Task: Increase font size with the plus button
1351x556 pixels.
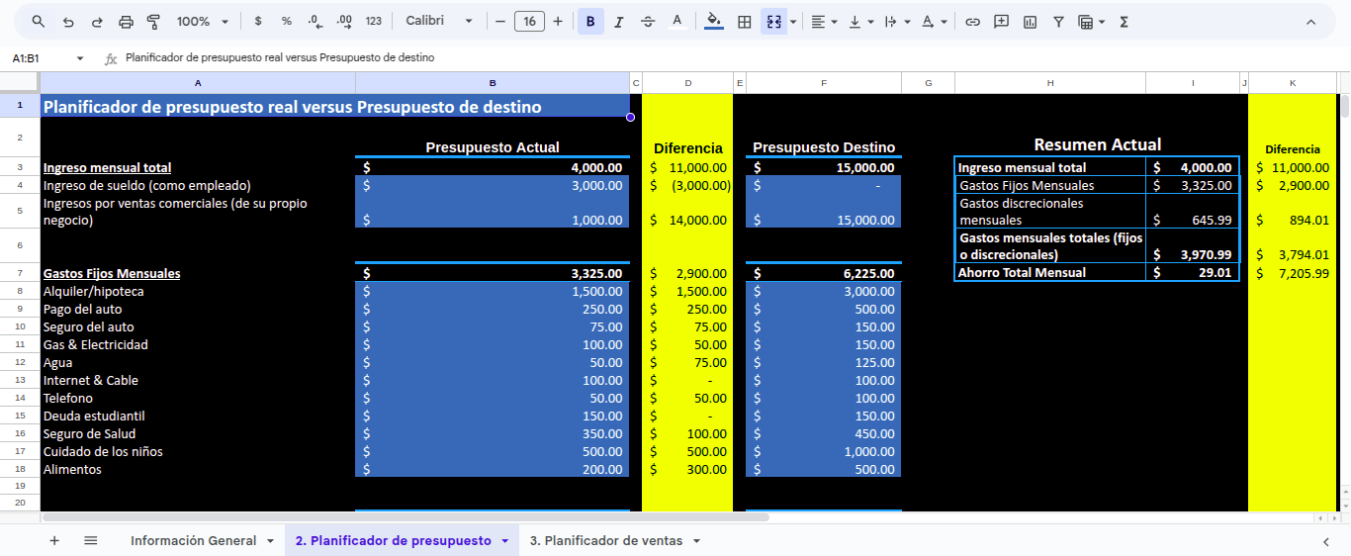Action: click(558, 21)
